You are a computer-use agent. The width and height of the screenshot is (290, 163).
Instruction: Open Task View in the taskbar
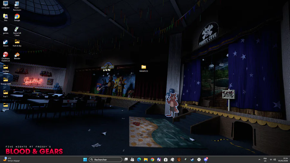click(x=126, y=159)
